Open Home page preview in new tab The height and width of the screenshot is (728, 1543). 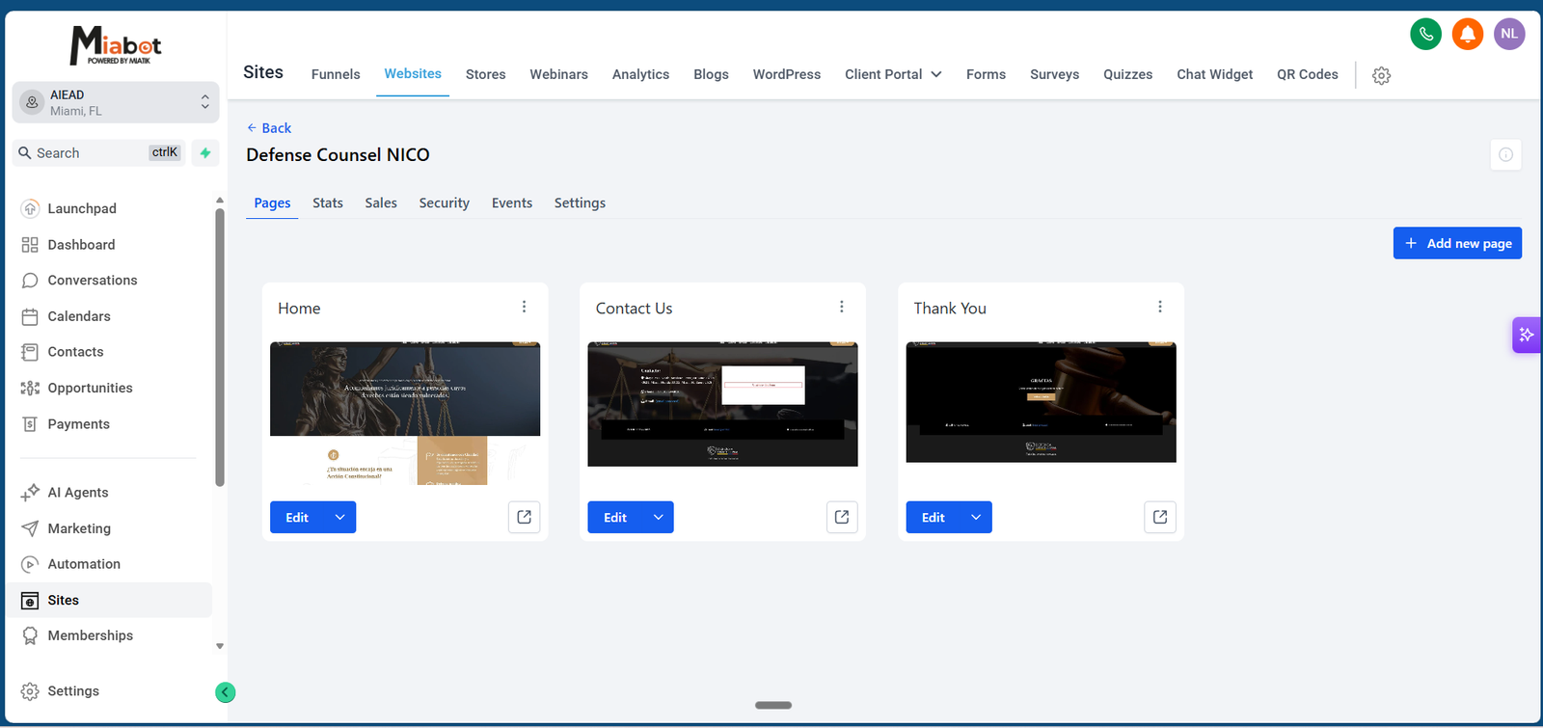click(524, 517)
